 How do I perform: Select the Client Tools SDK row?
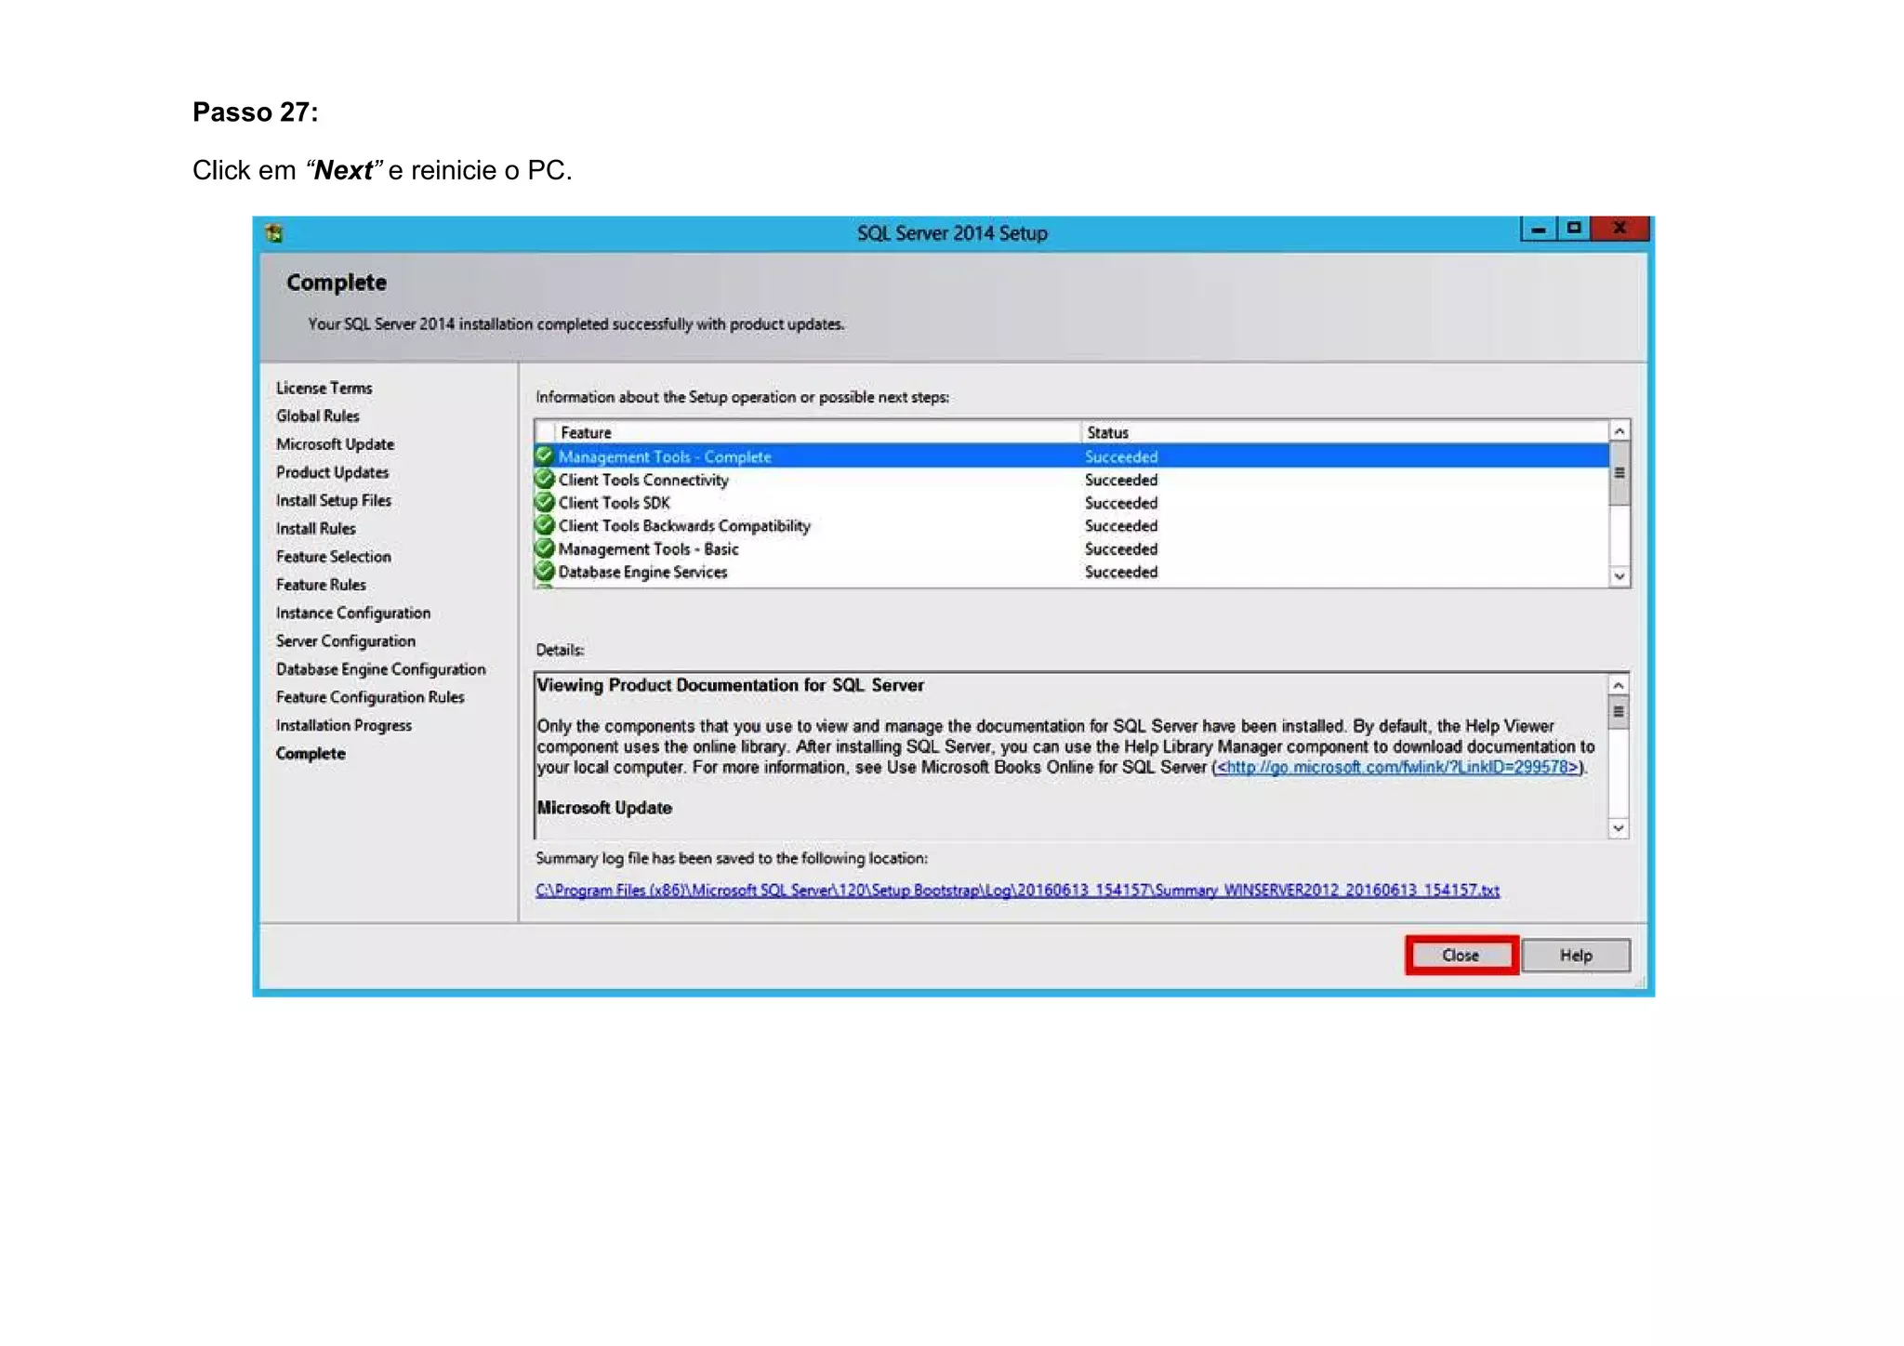(1072, 503)
